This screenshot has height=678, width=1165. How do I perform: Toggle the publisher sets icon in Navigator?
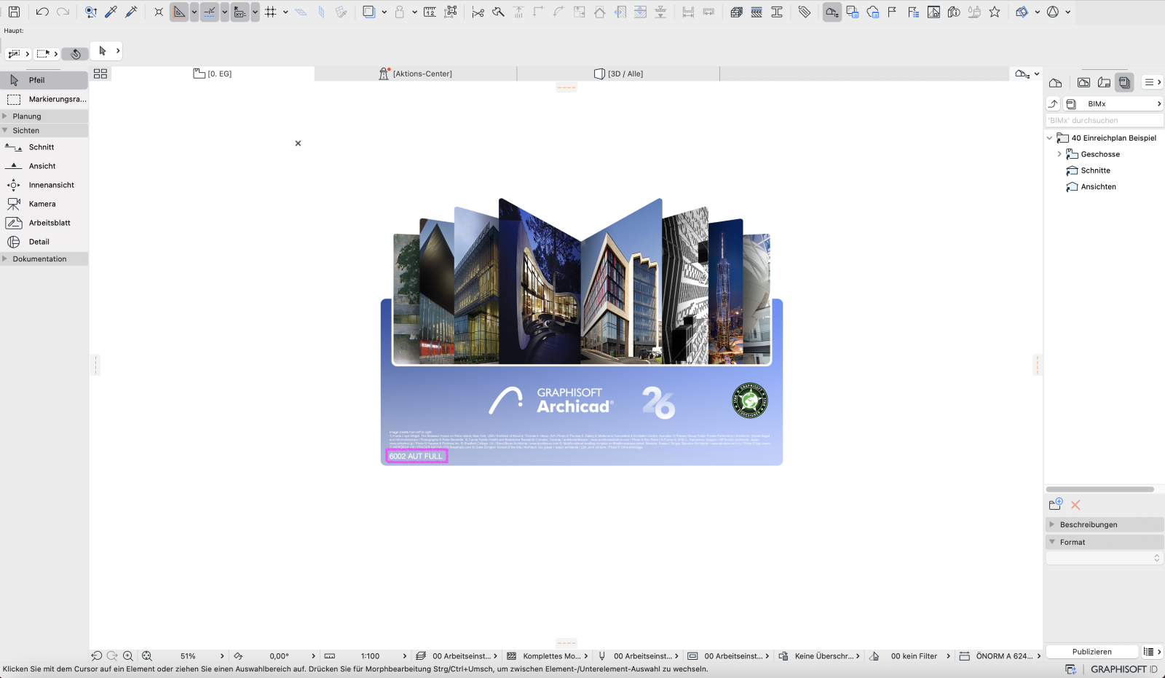pyautogui.click(x=1125, y=82)
